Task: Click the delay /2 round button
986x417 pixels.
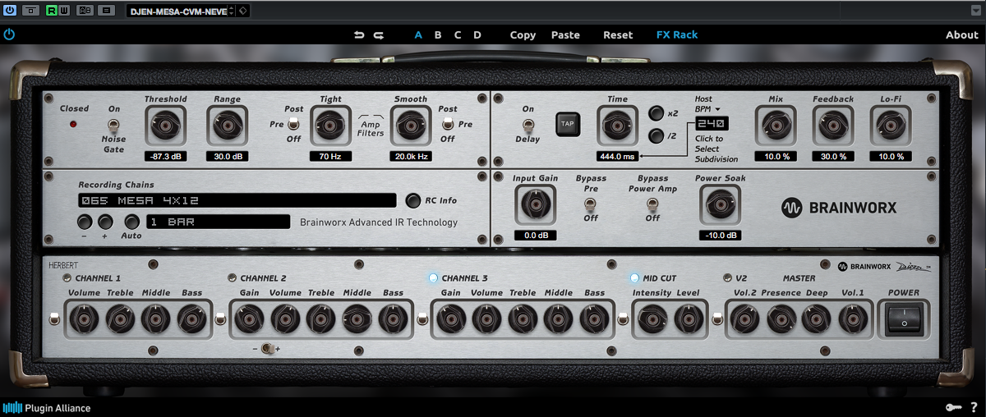Action: point(657,136)
